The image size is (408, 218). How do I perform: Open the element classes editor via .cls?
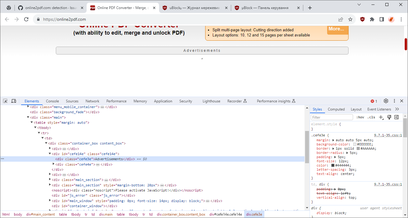click(371, 117)
